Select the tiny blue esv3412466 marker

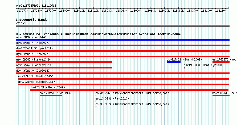point(96,96)
